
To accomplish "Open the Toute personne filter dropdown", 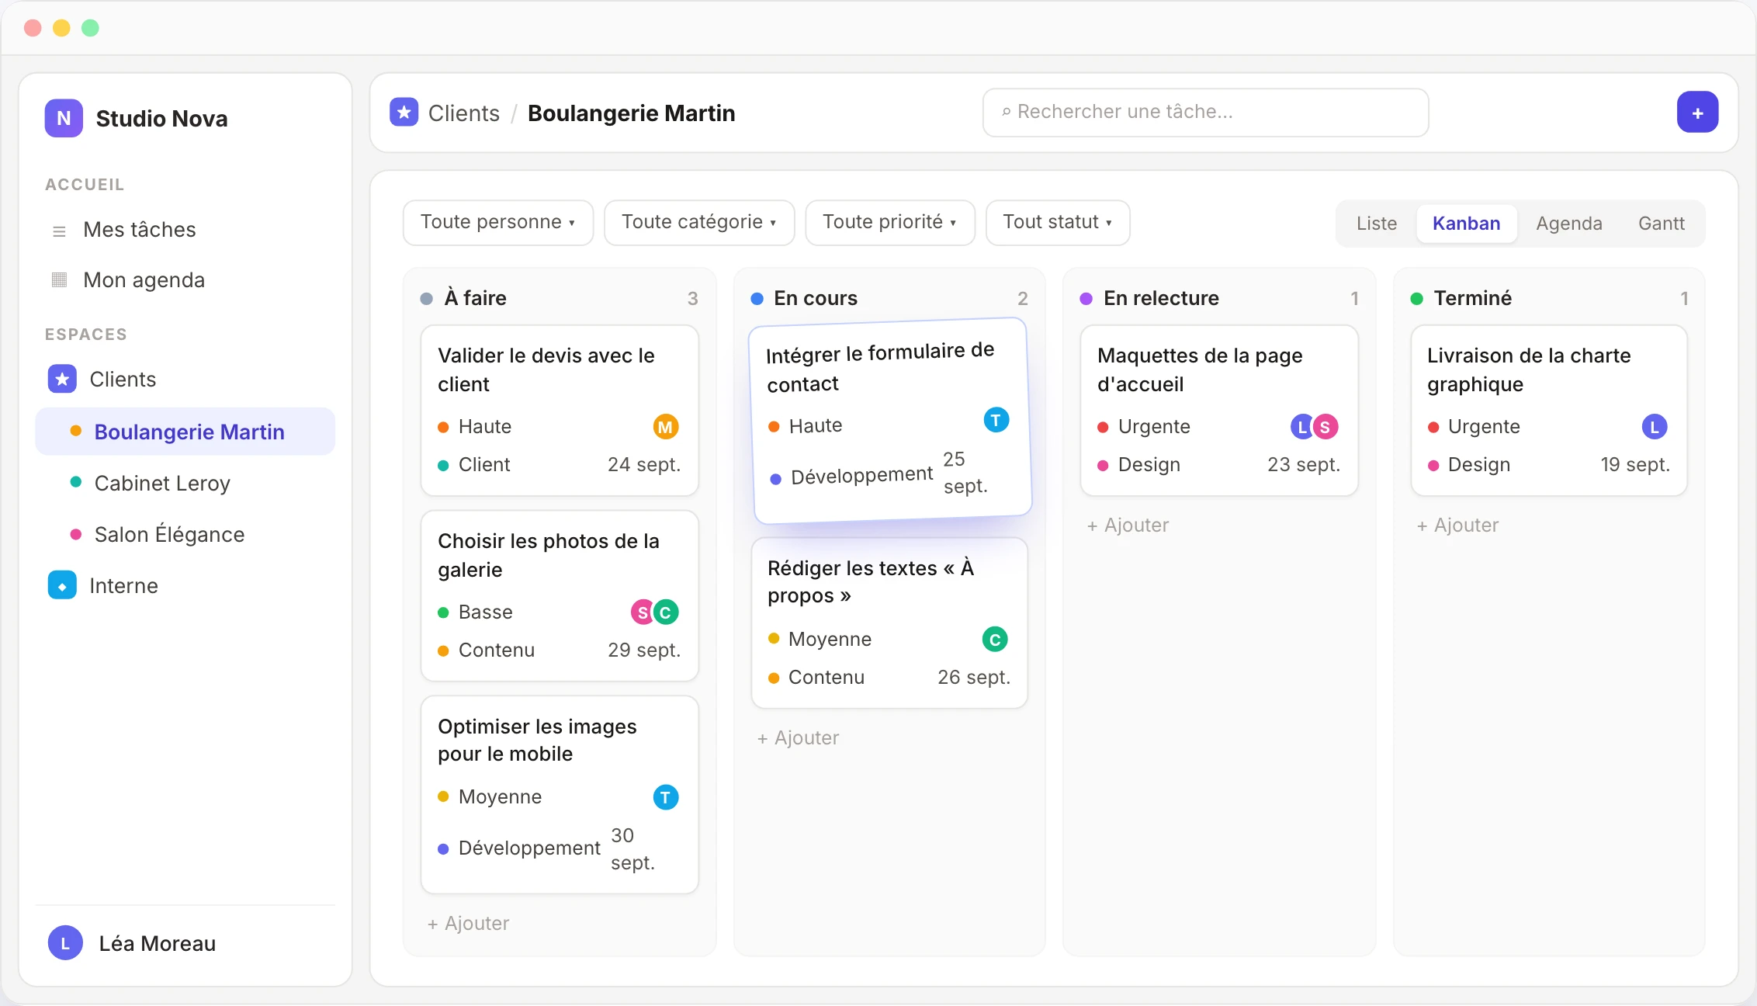I will point(498,222).
